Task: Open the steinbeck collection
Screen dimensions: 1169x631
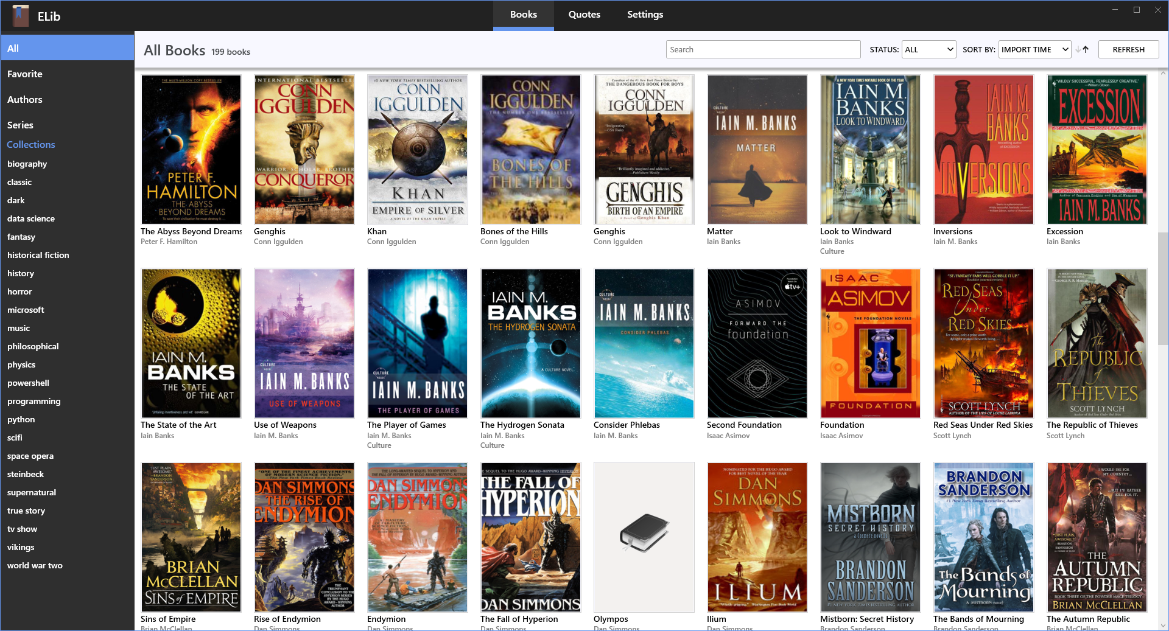Action: 26,474
